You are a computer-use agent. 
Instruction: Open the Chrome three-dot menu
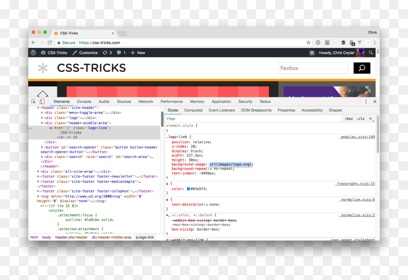coord(375,43)
